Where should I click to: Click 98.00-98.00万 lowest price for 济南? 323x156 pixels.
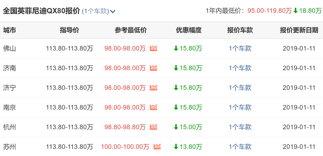125,68
